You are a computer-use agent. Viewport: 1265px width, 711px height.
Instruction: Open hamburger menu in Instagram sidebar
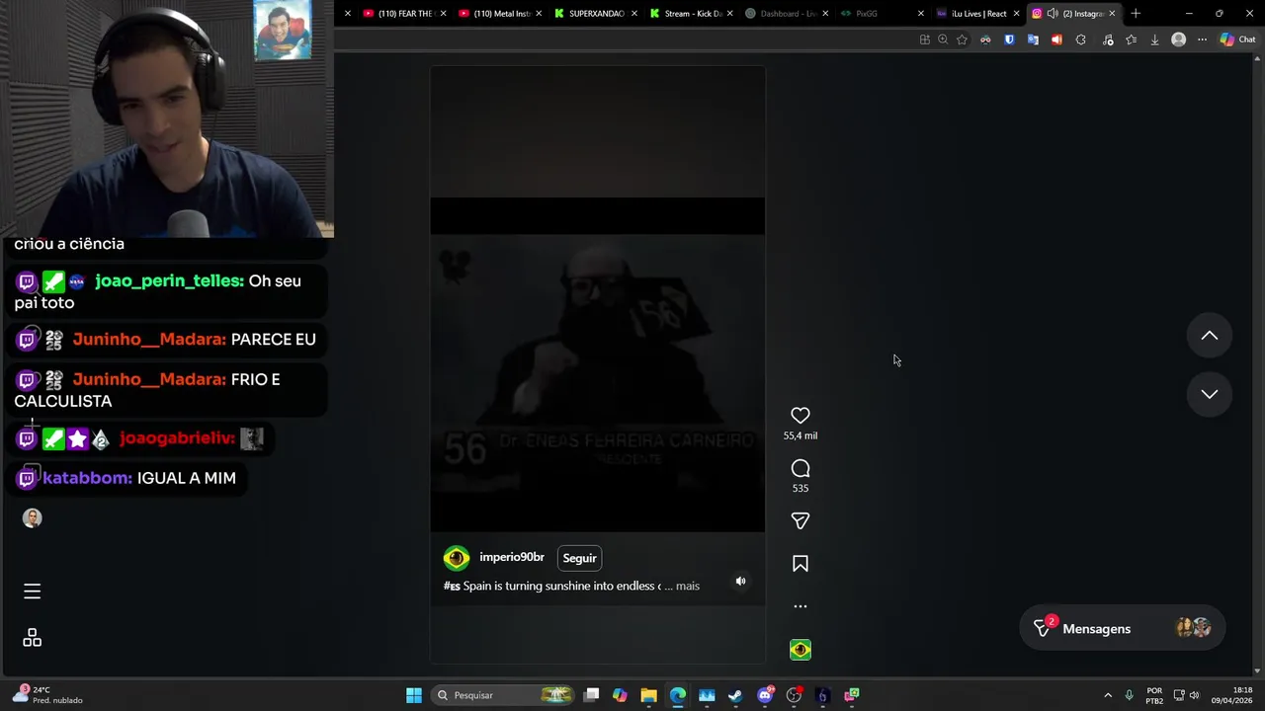pos(32,592)
